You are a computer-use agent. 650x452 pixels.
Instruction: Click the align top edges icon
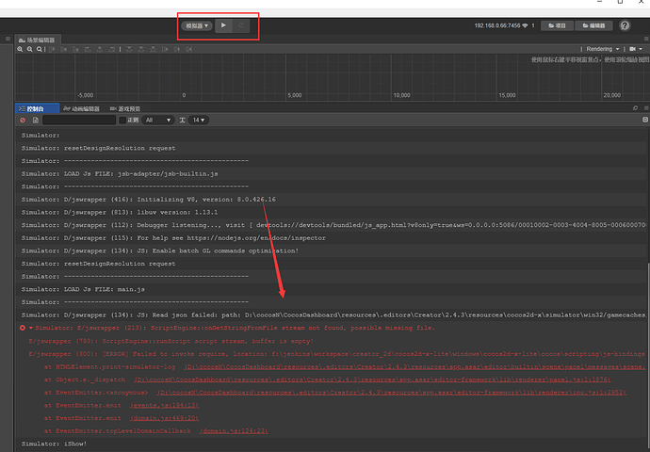click(52, 49)
